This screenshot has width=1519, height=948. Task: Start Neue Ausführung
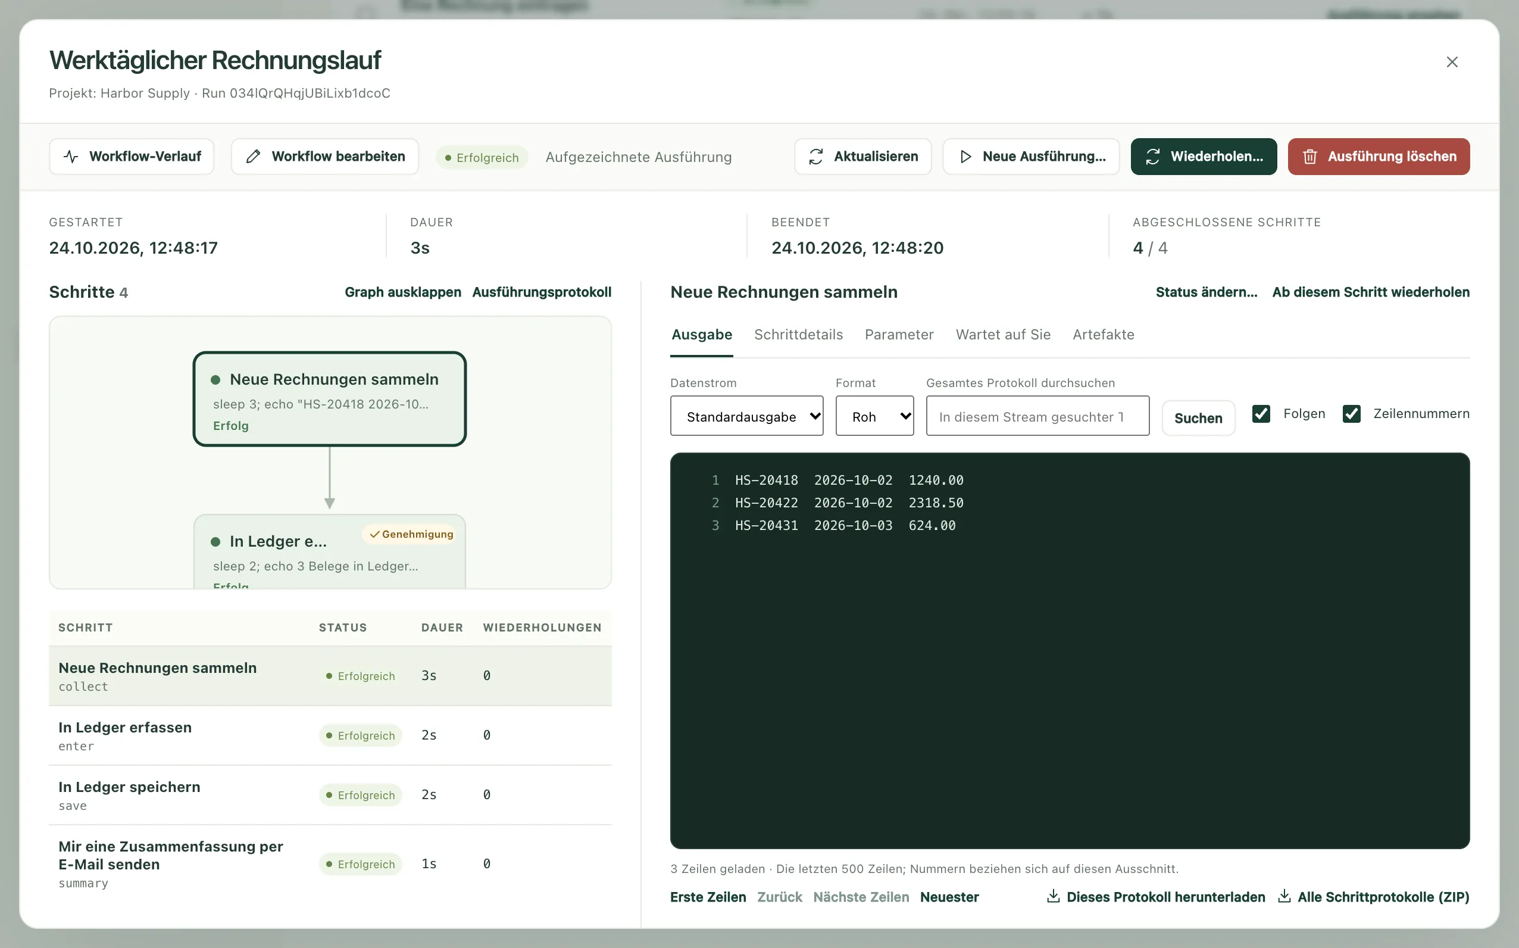coord(1031,156)
